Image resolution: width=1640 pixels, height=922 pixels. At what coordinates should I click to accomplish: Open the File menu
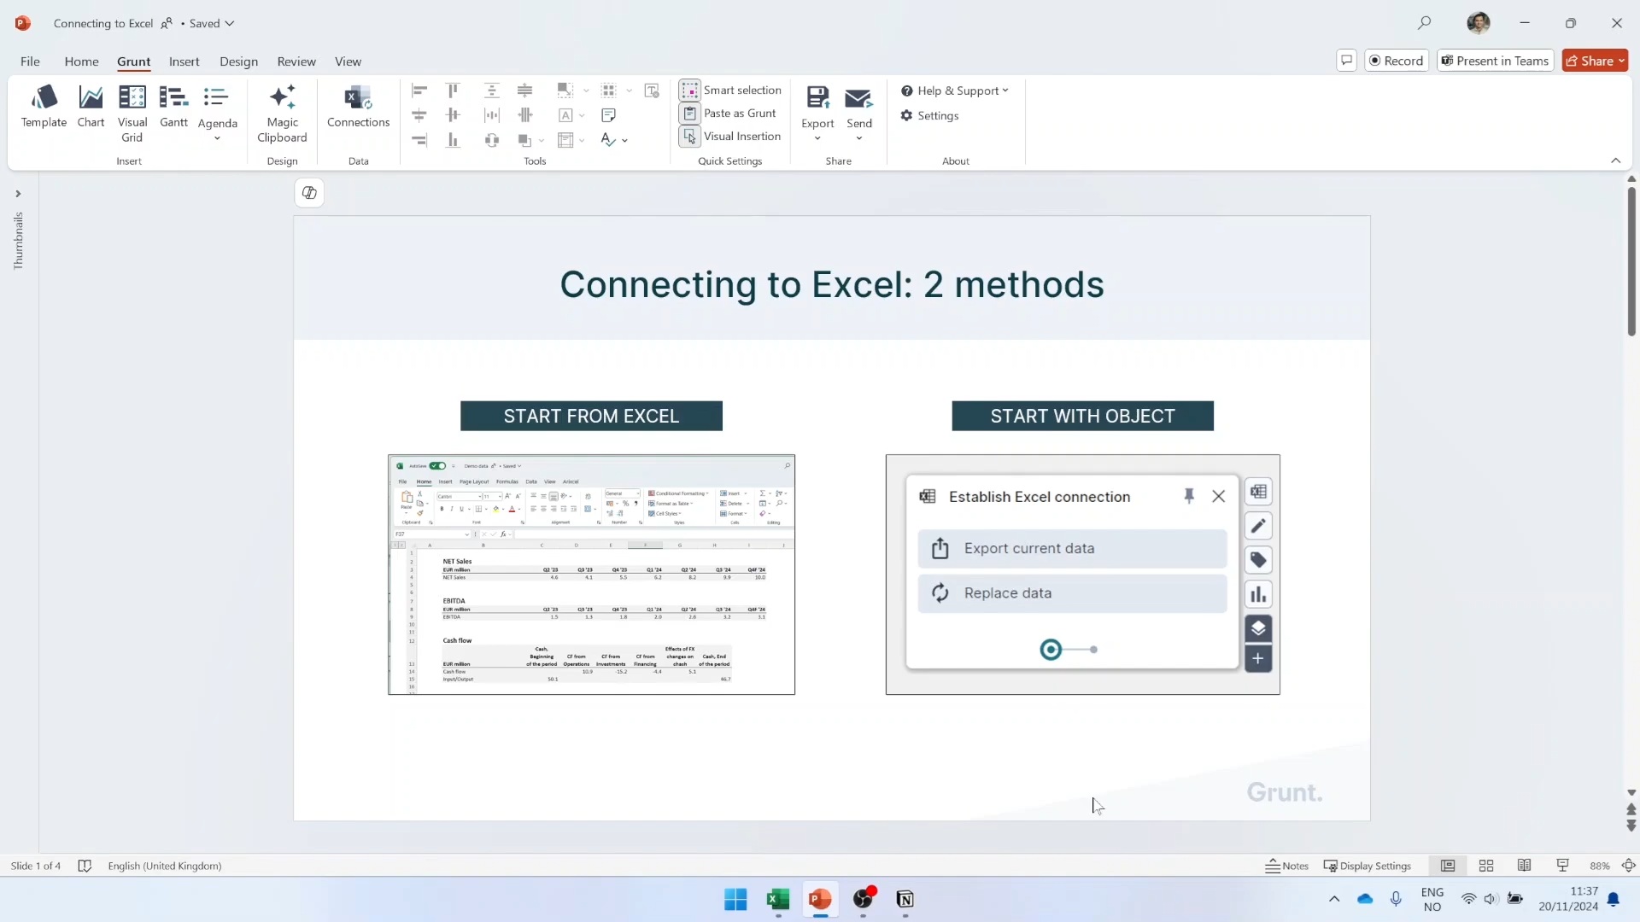click(30, 61)
